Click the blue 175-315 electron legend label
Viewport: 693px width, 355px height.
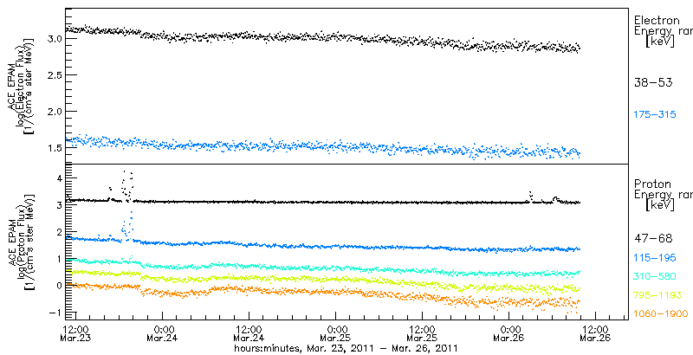coord(655,115)
